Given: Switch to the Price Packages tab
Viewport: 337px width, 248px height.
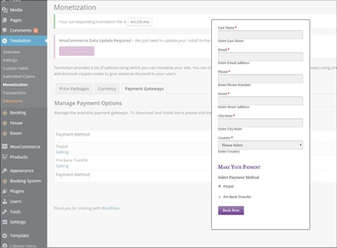Looking at the screenshot, I should 74,88.
